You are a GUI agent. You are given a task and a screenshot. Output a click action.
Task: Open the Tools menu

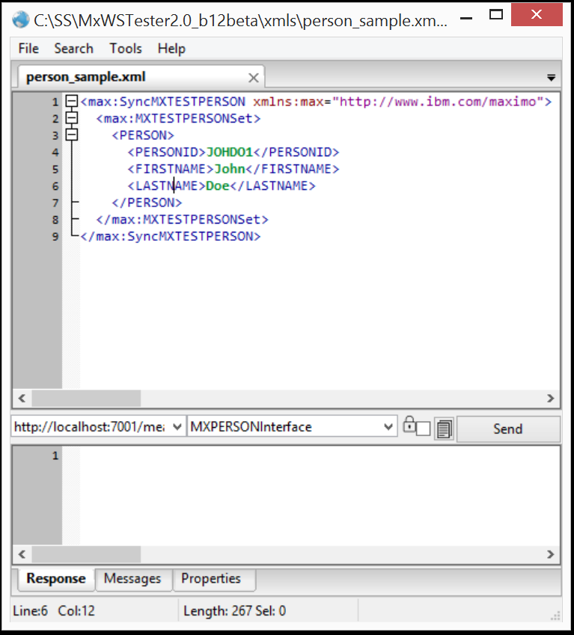pos(126,49)
